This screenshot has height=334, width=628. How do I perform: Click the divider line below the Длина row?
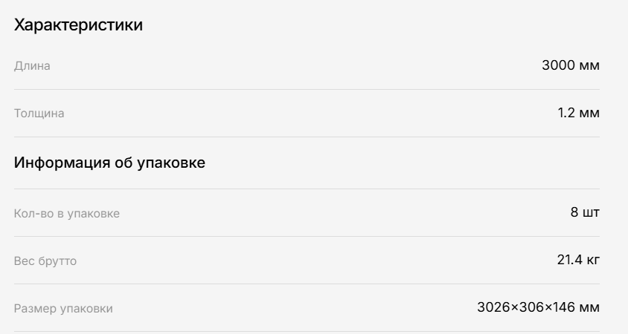tap(307, 90)
